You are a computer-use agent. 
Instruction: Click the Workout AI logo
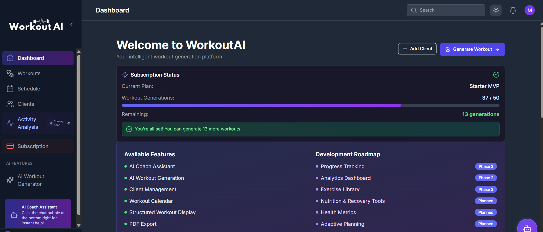36,25
